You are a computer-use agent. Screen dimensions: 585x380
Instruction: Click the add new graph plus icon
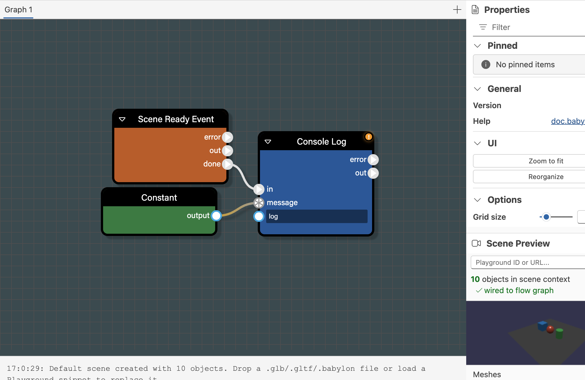click(457, 10)
